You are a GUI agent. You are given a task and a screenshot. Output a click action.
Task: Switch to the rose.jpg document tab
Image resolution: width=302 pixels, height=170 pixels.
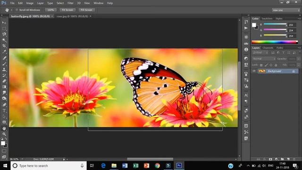pos(72,17)
